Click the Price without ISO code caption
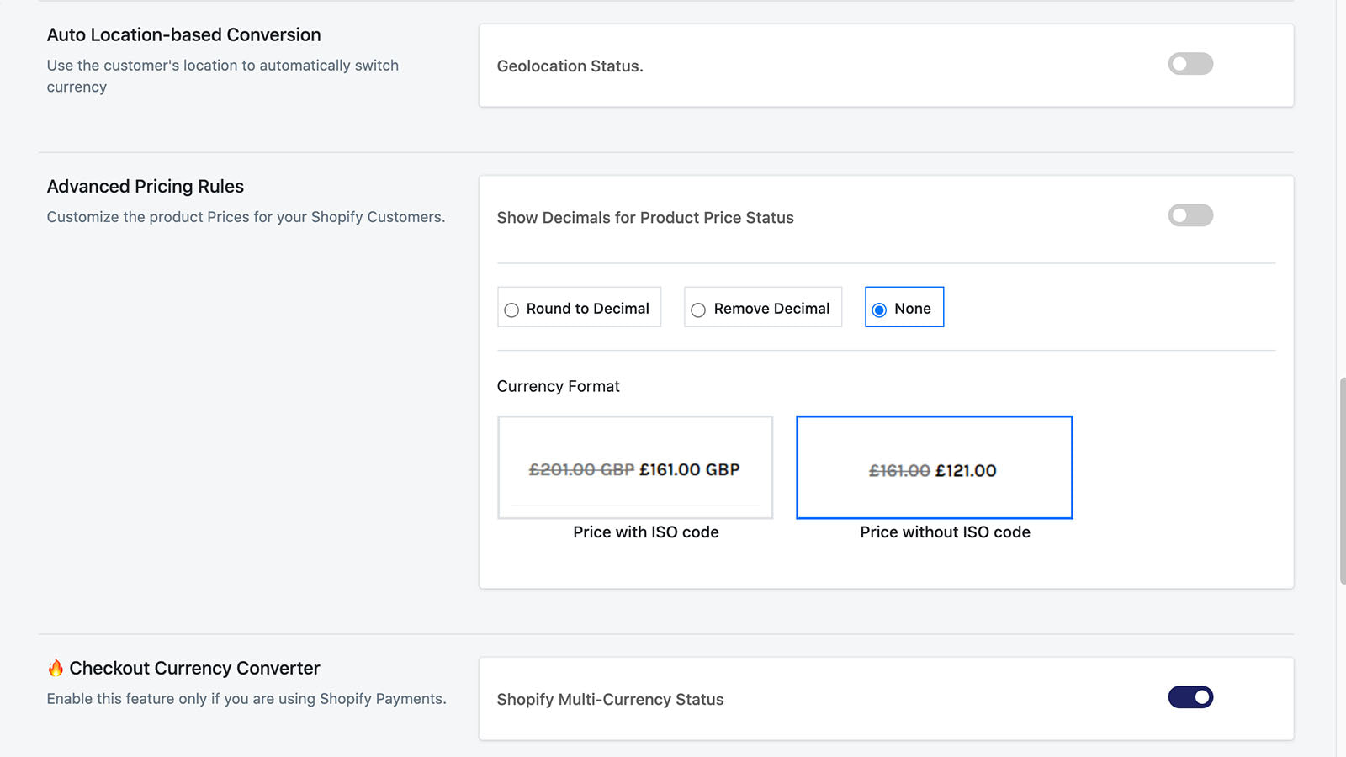 (x=945, y=532)
